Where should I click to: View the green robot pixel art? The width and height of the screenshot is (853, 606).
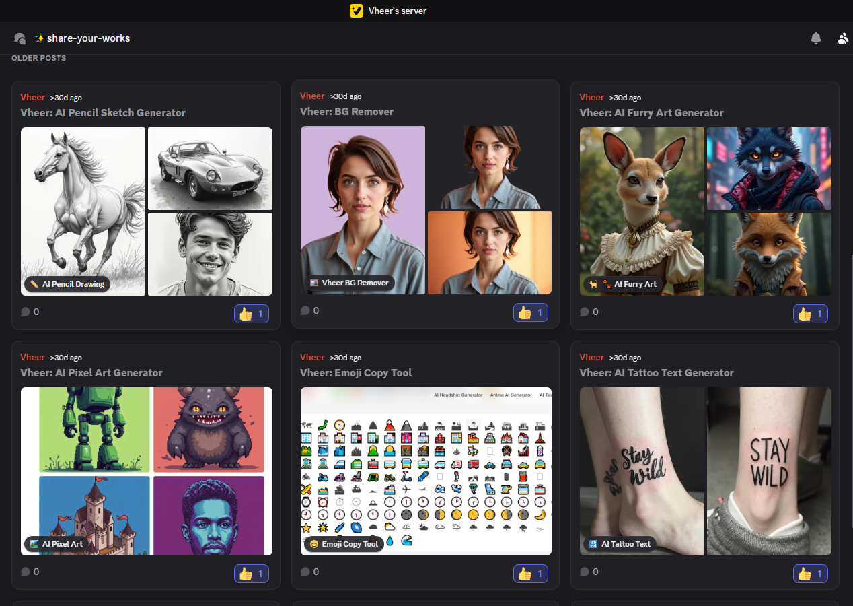tap(95, 430)
